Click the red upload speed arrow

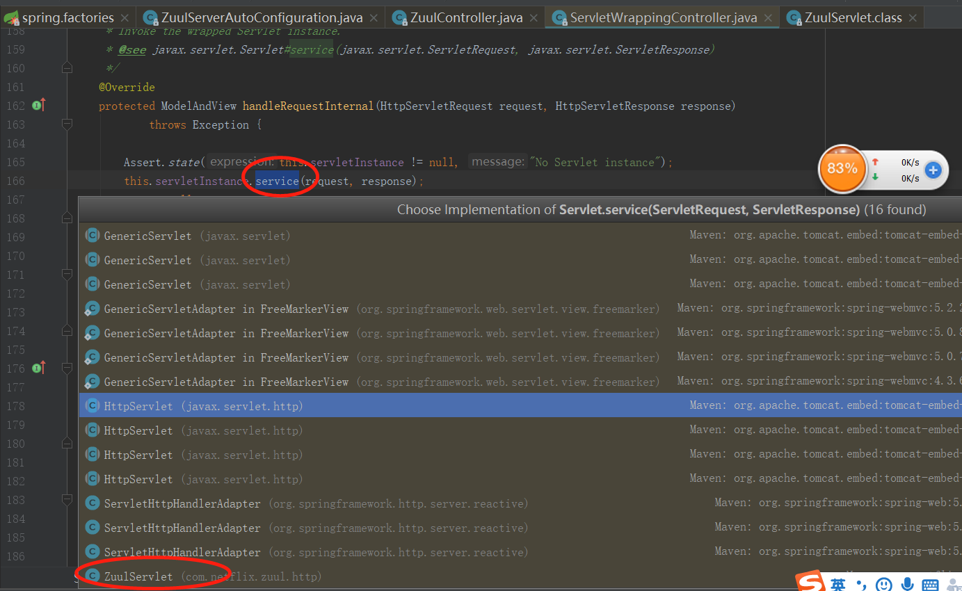(875, 162)
